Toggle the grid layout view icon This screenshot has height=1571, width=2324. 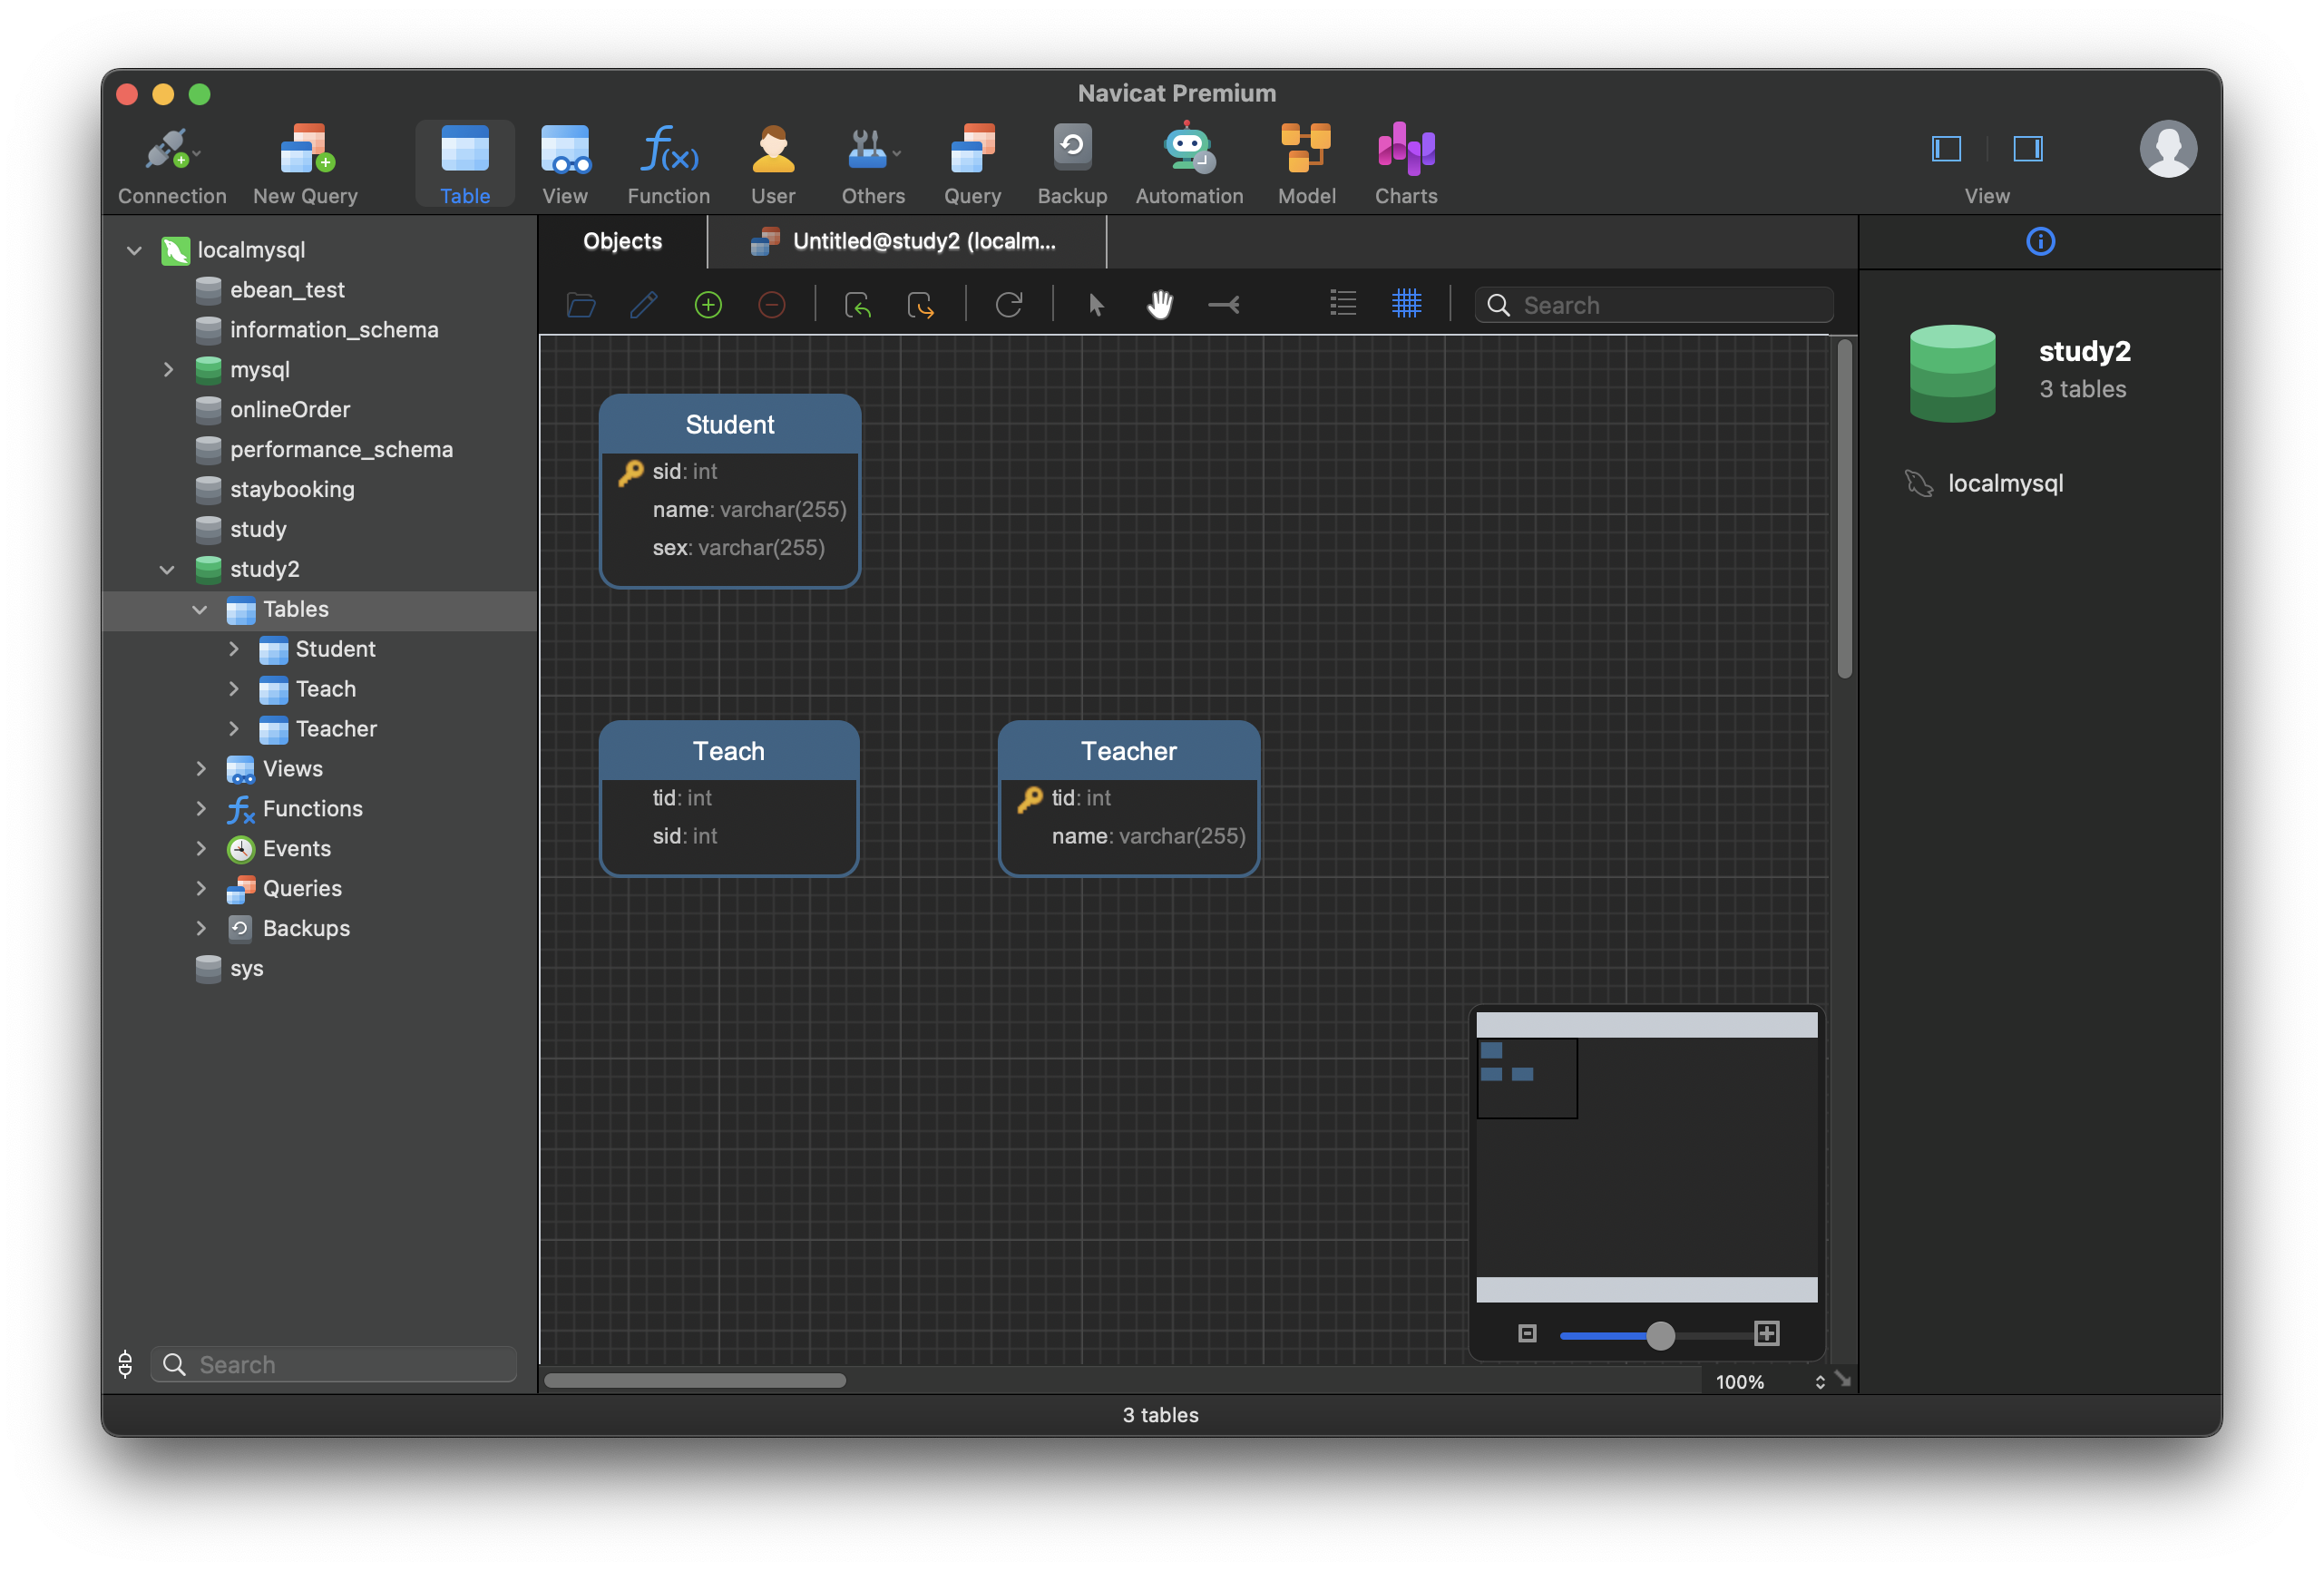tap(1409, 301)
